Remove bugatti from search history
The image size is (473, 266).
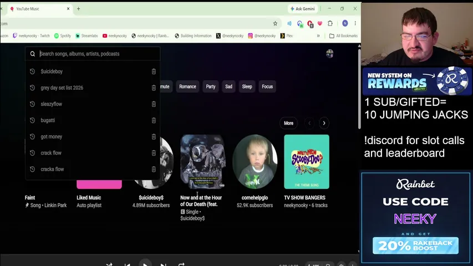pyautogui.click(x=154, y=120)
